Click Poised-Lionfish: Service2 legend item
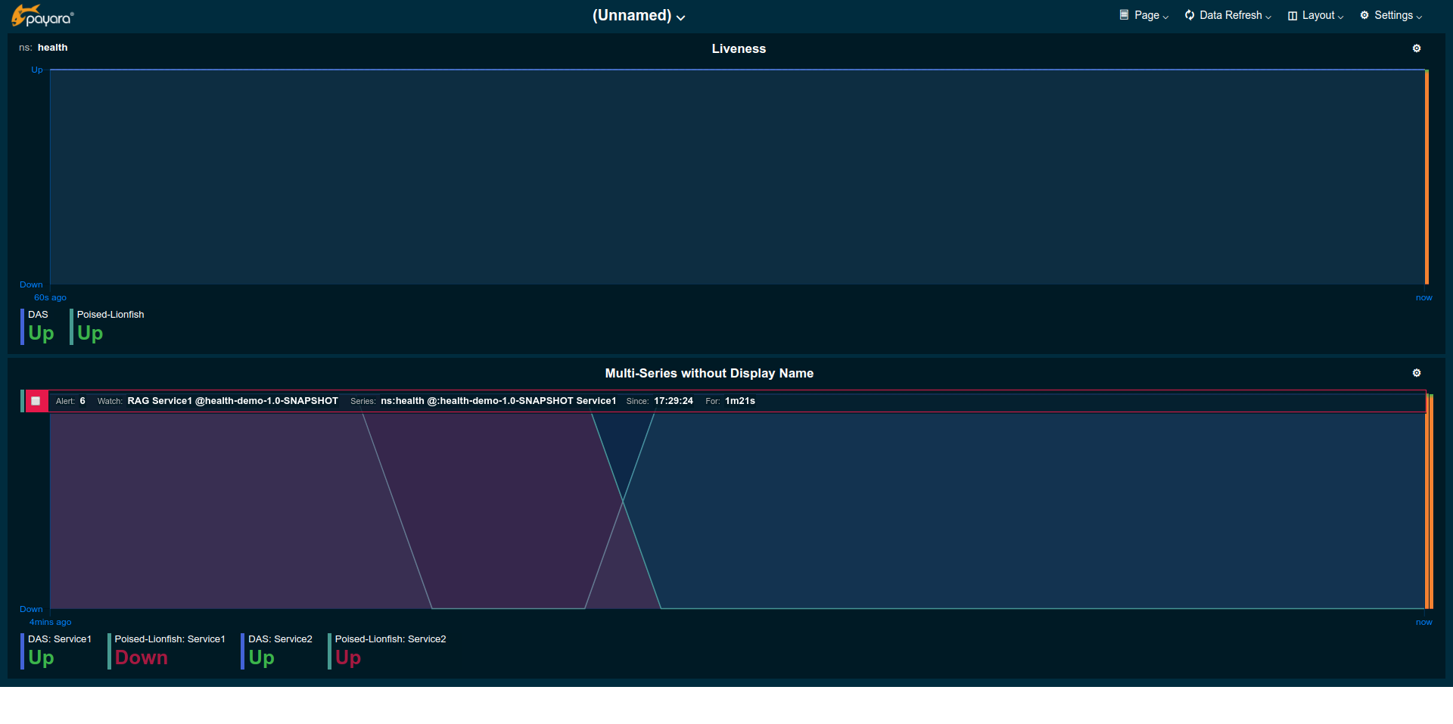This screenshot has width=1453, height=724. click(388, 651)
